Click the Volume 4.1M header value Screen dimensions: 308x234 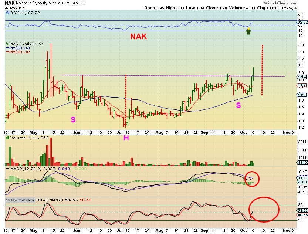point(242,8)
